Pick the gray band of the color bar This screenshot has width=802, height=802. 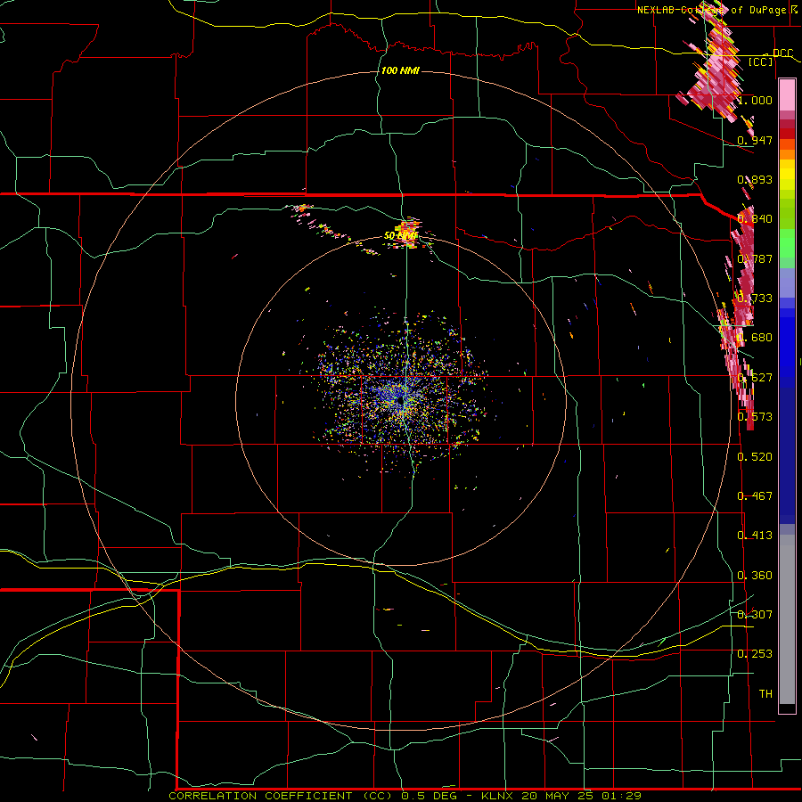(x=787, y=619)
